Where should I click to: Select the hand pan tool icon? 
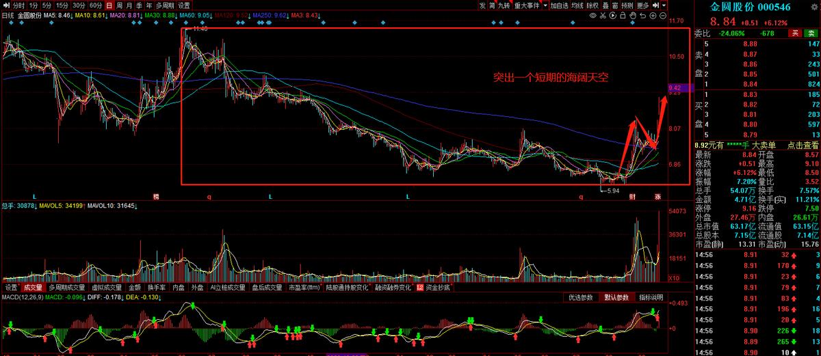click(x=633, y=16)
